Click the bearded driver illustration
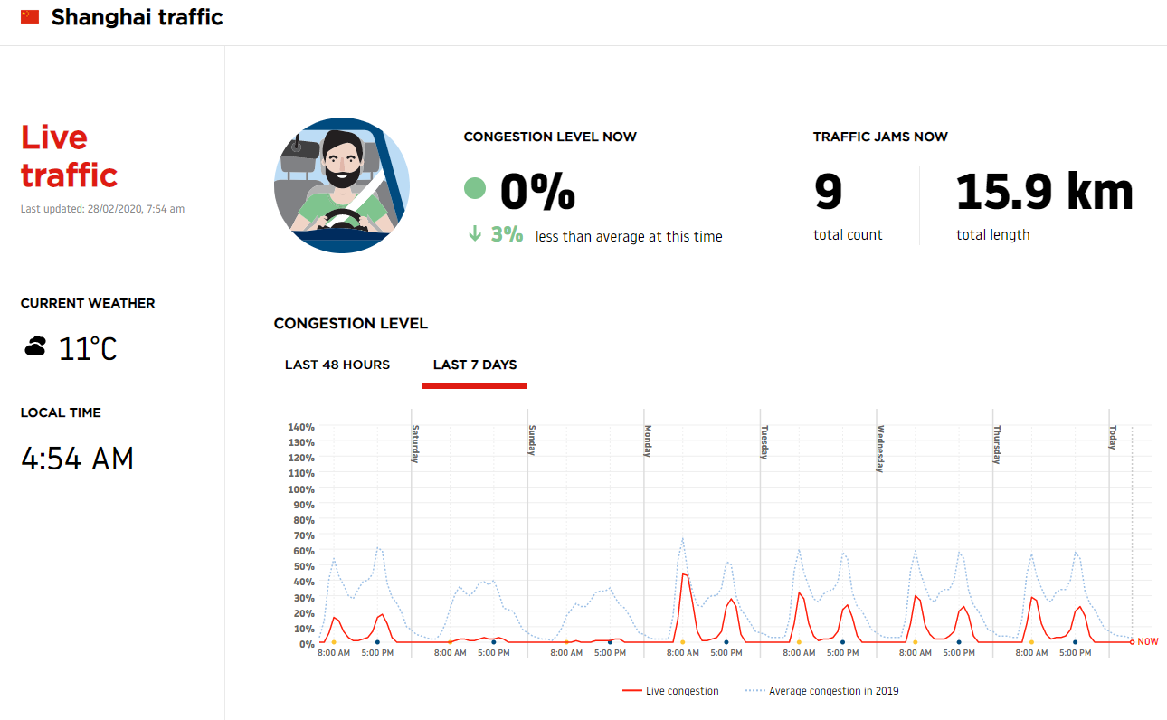This screenshot has width=1167, height=720. (342, 185)
